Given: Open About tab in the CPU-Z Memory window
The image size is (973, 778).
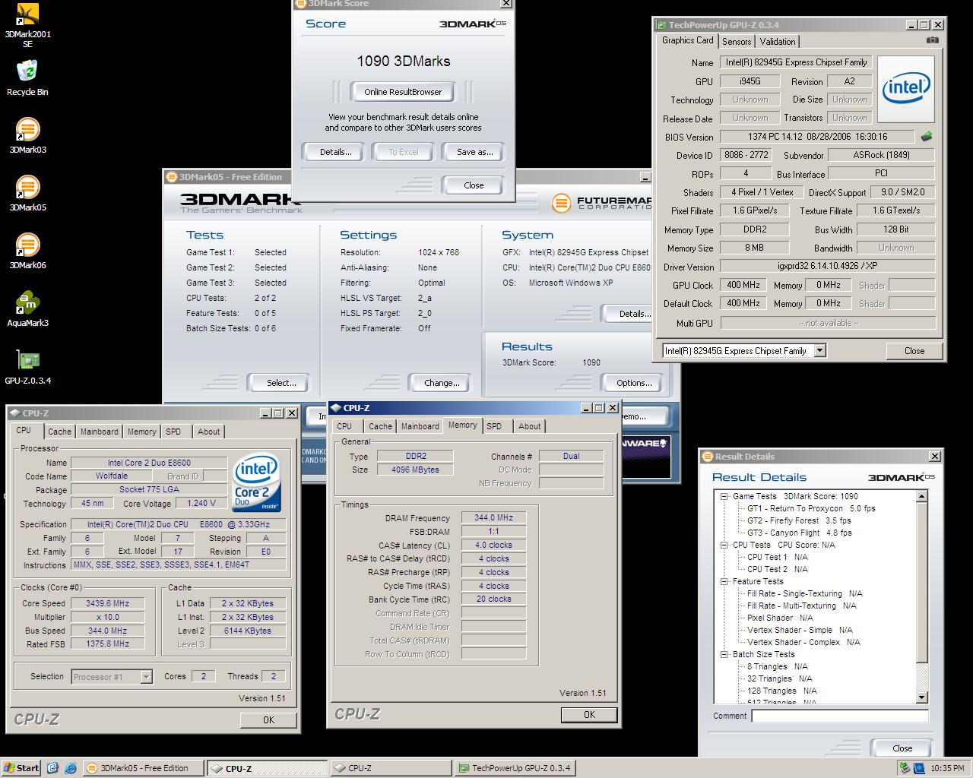Looking at the screenshot, I should click(x=530, y=426).
